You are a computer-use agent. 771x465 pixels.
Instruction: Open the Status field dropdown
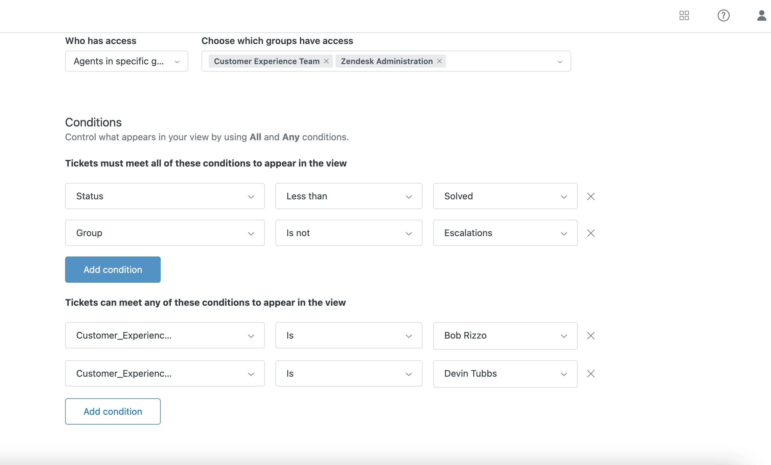point(165,196)
